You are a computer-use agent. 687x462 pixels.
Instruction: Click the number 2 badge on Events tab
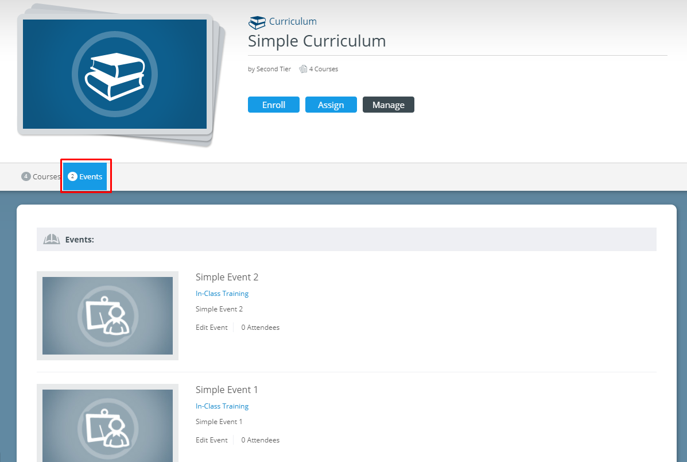tap(72, 176)
